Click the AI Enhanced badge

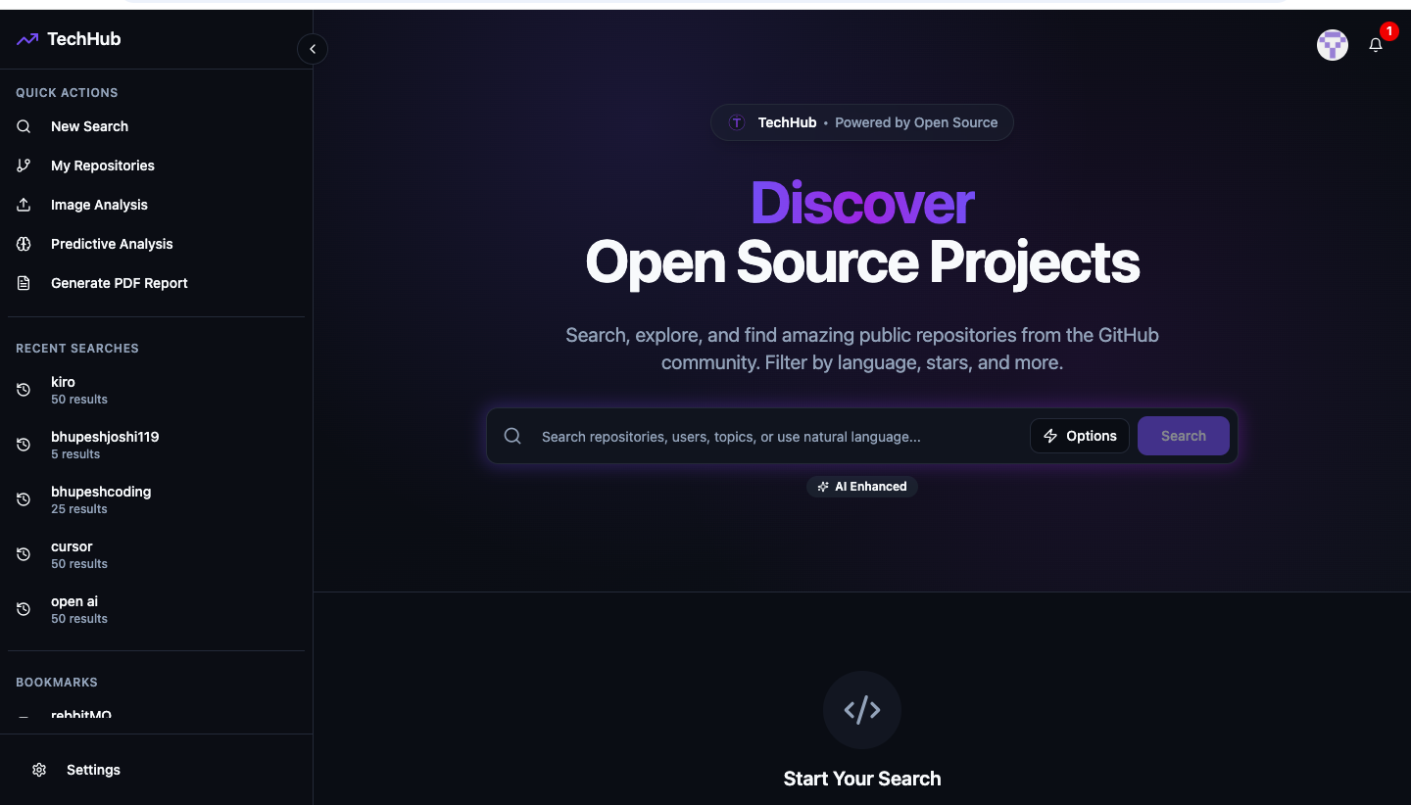coord(862,487)
